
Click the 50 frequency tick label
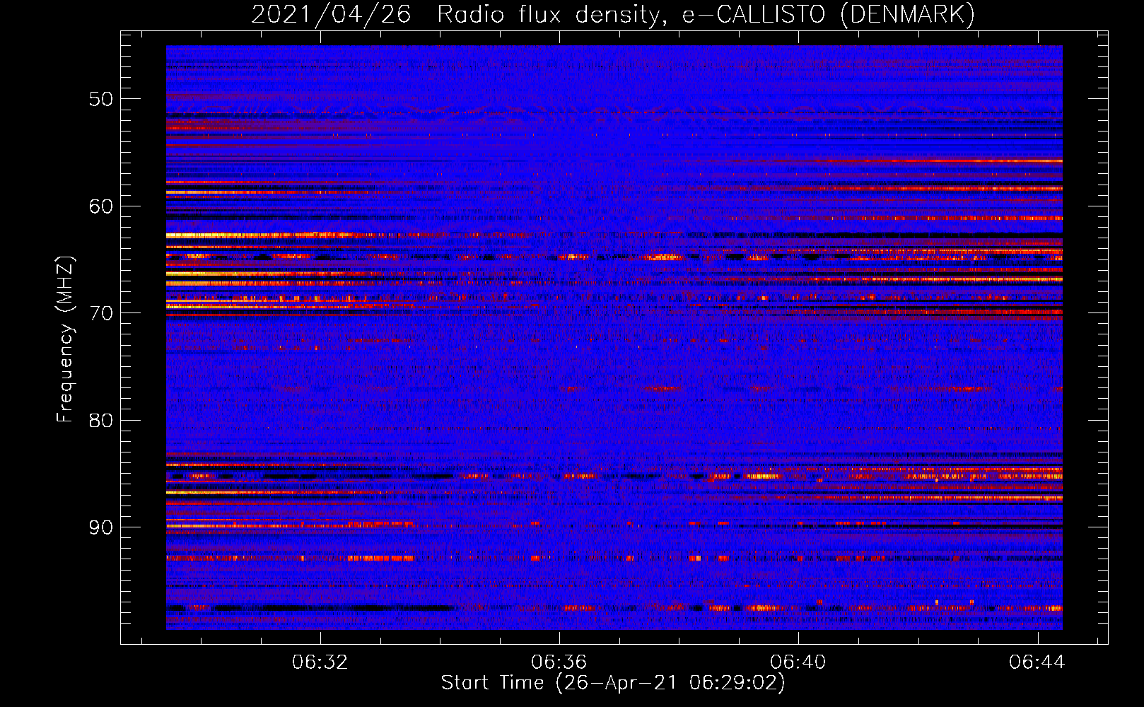coord(101,99)
